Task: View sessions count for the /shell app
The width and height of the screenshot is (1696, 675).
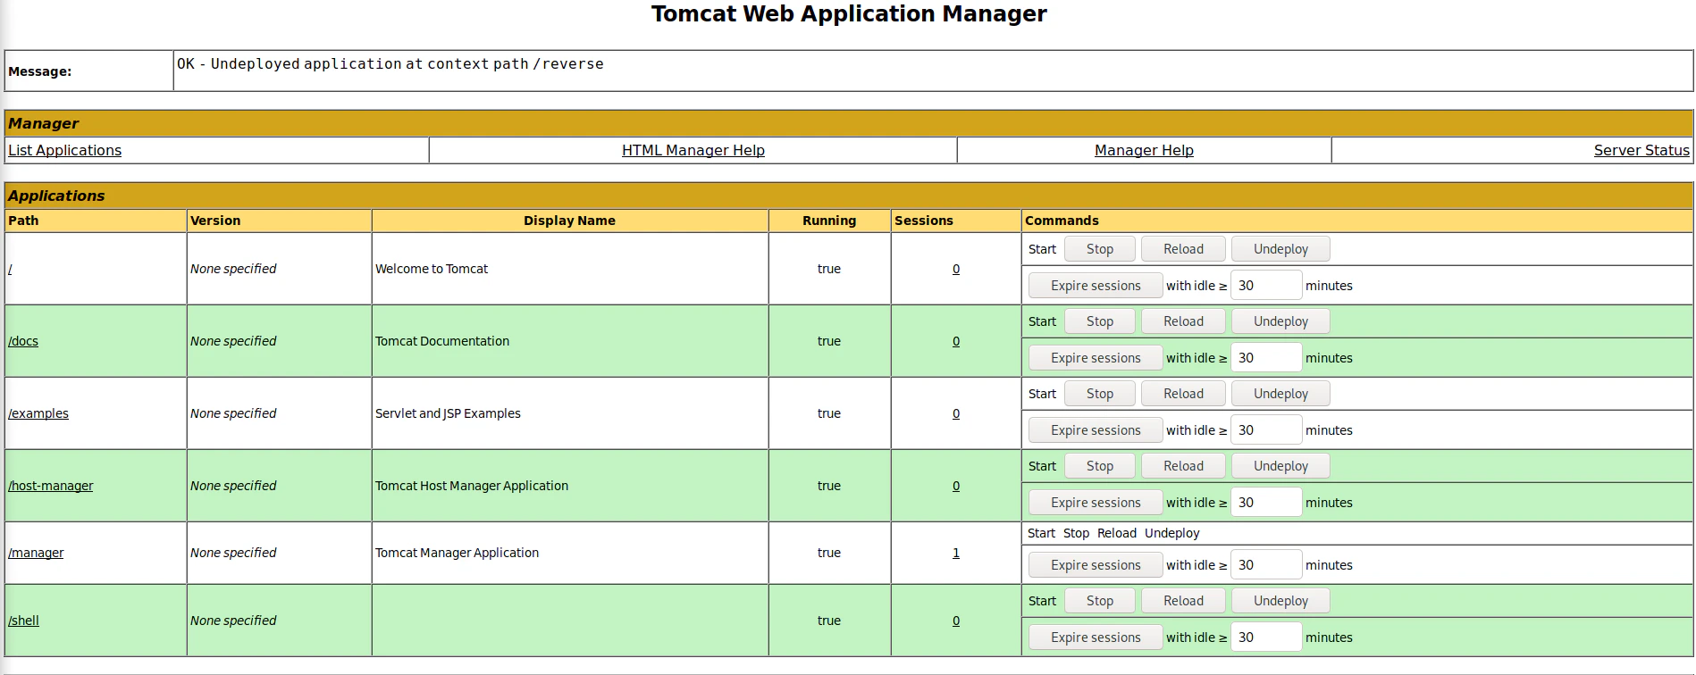Action: (x=956, y=621)
